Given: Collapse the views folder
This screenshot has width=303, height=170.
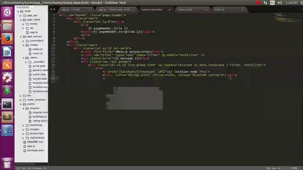Looking at the screenshot, I should [x=24, y=58].
